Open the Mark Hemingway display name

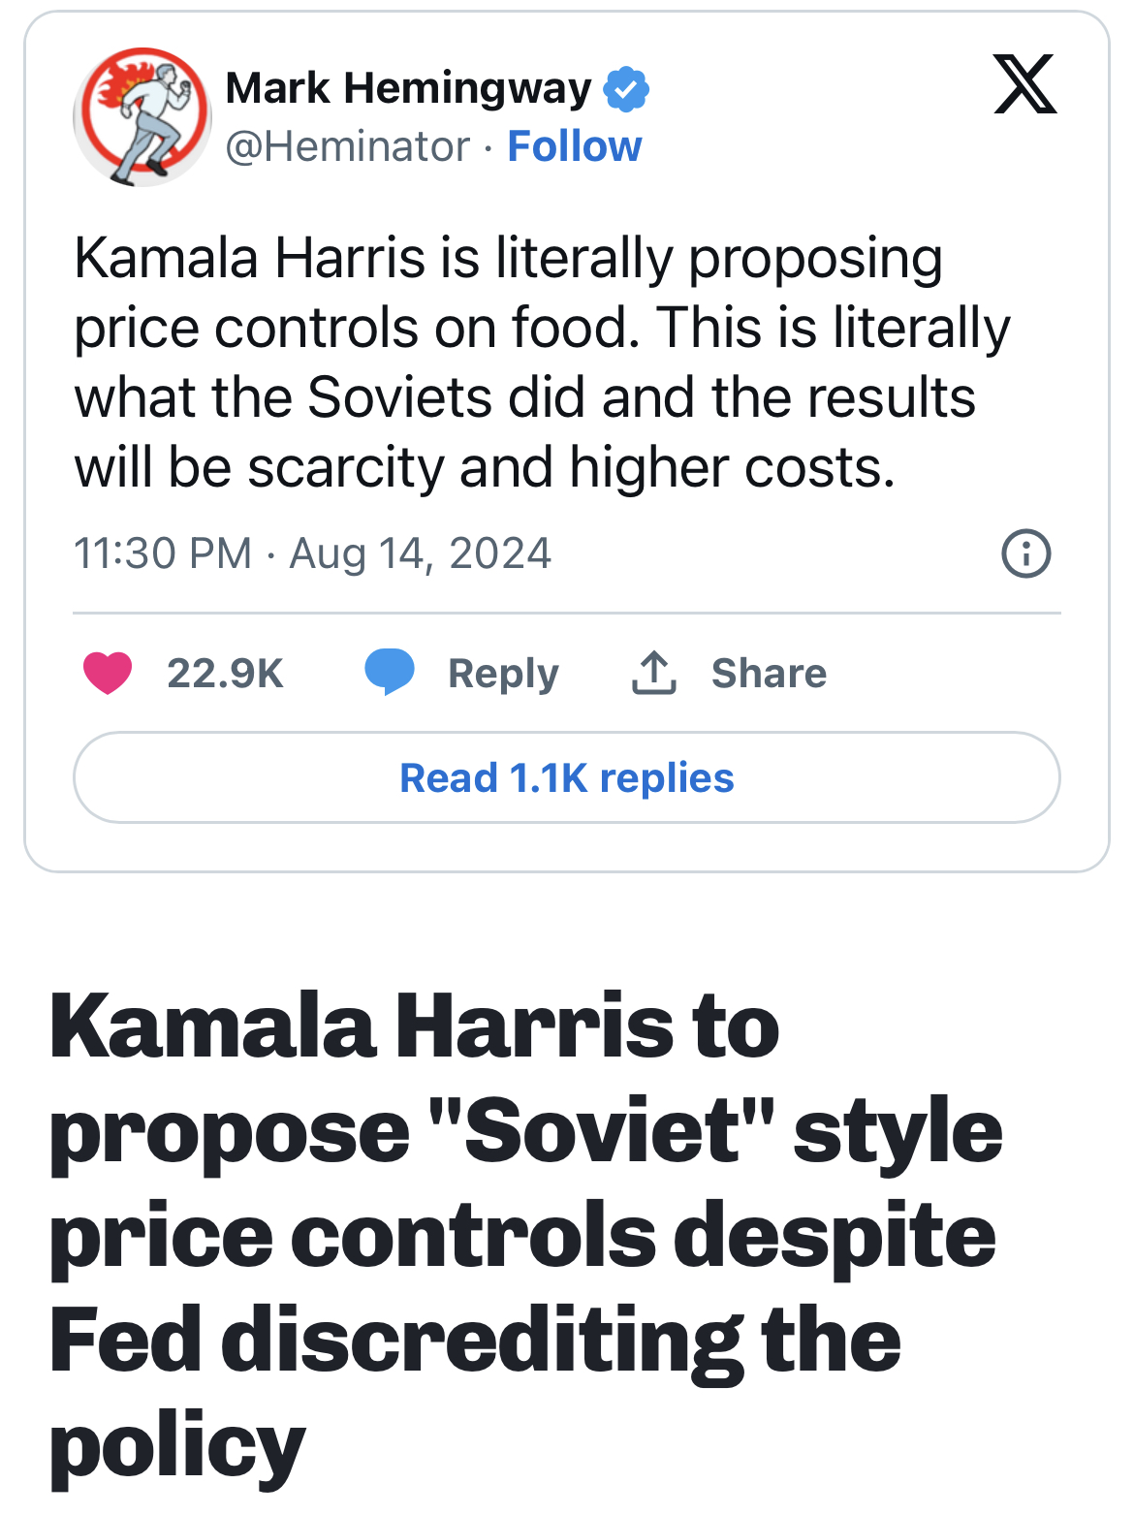pyautogui.click(x=408, y=88)
